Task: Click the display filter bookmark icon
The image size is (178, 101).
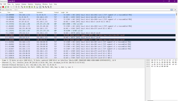Action: point(1,10)
